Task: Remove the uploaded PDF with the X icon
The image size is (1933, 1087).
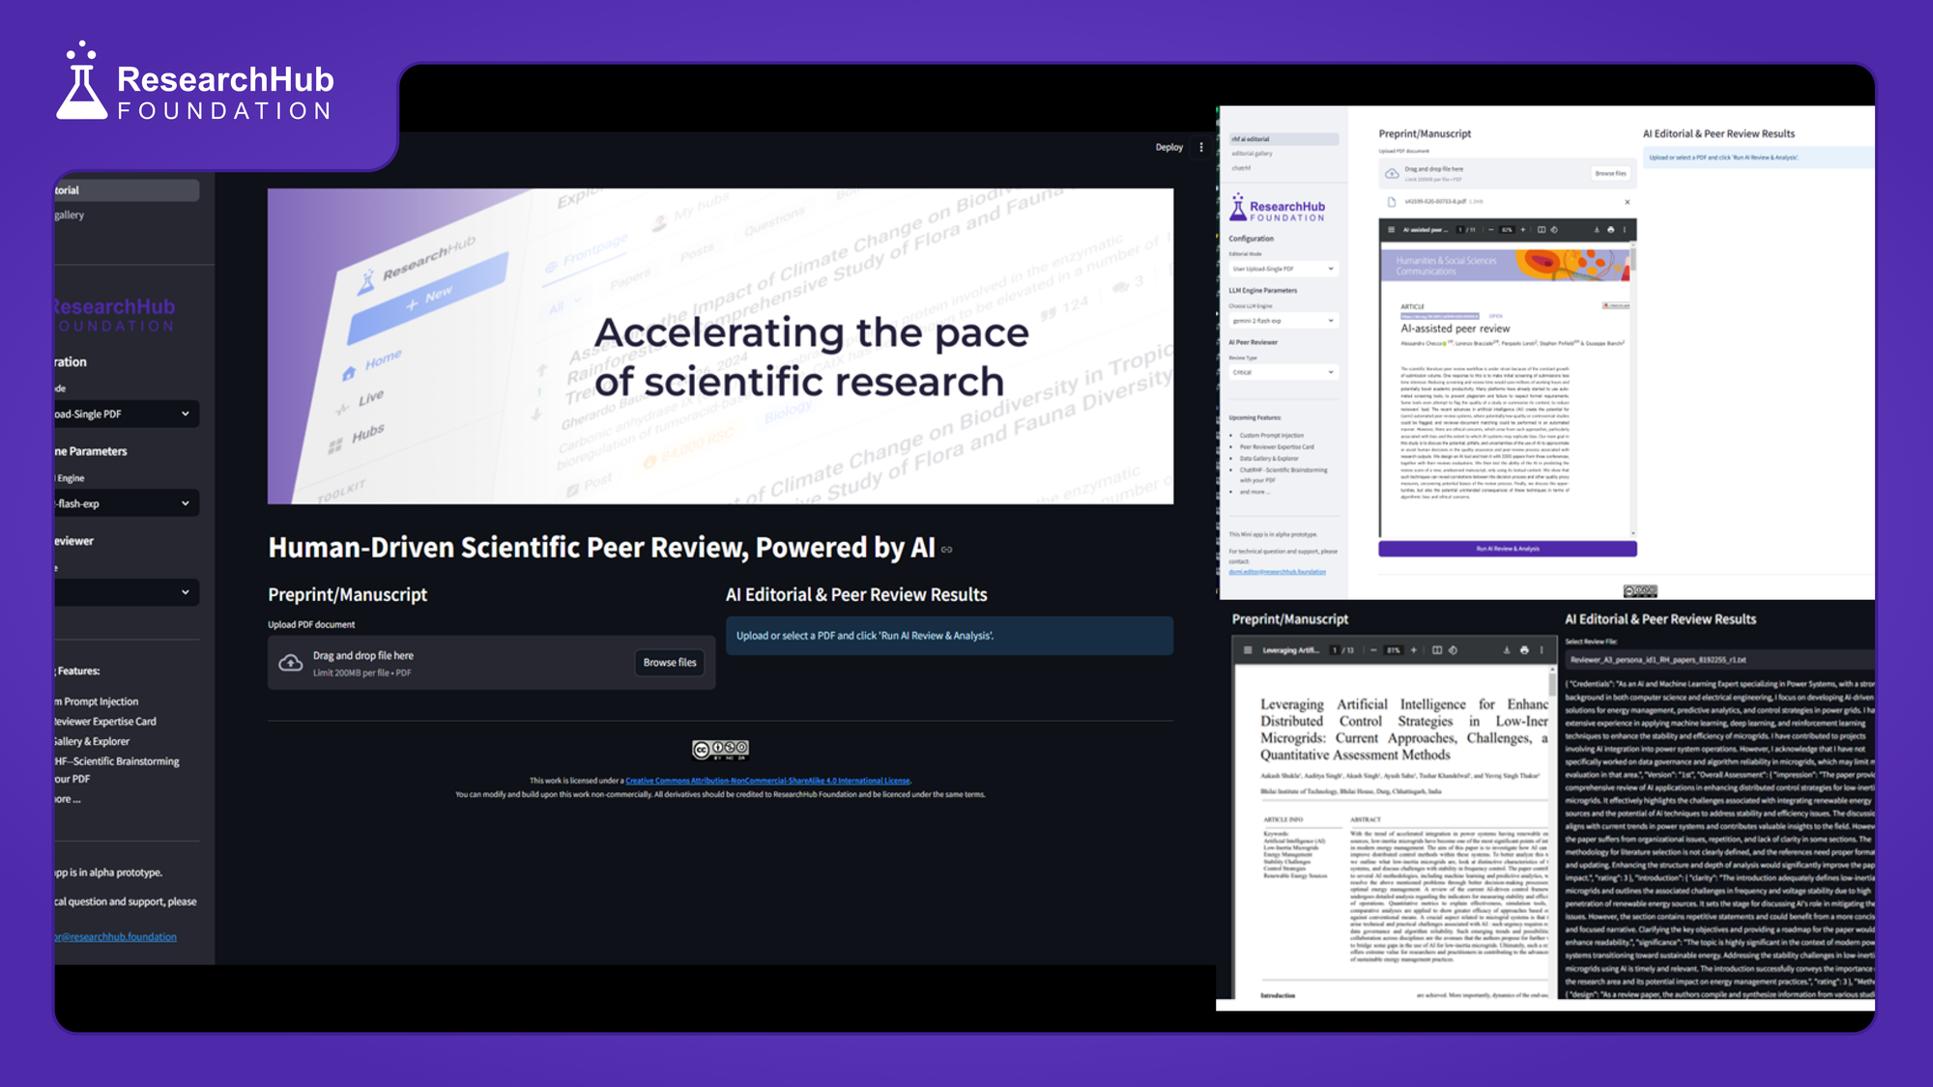Action: pyautogui.click(x=1627, y=202)
